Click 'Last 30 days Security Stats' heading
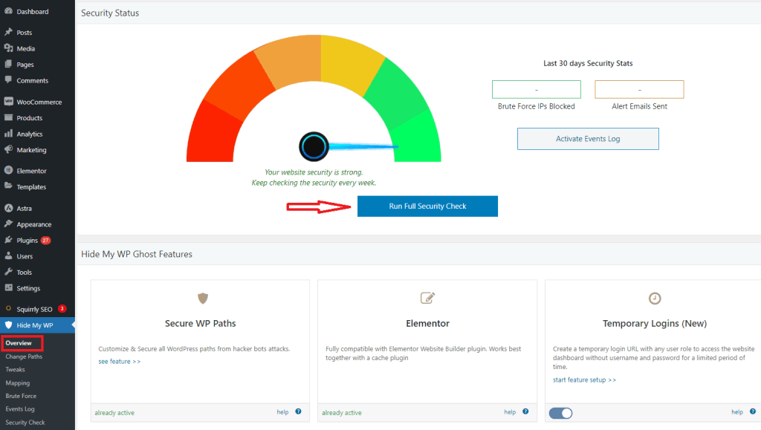The image size is (761, 430). (x=588, y=64)
